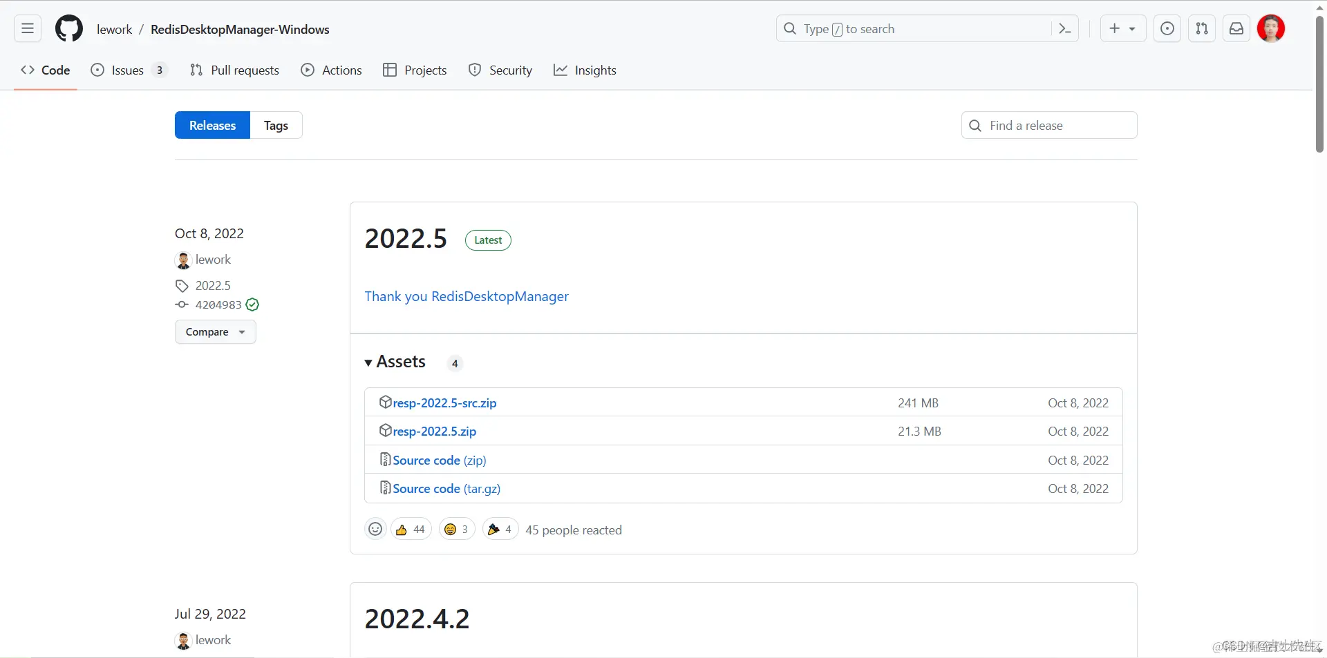
Task: Switch to the Pull requests tab
Action: (234, 70)
